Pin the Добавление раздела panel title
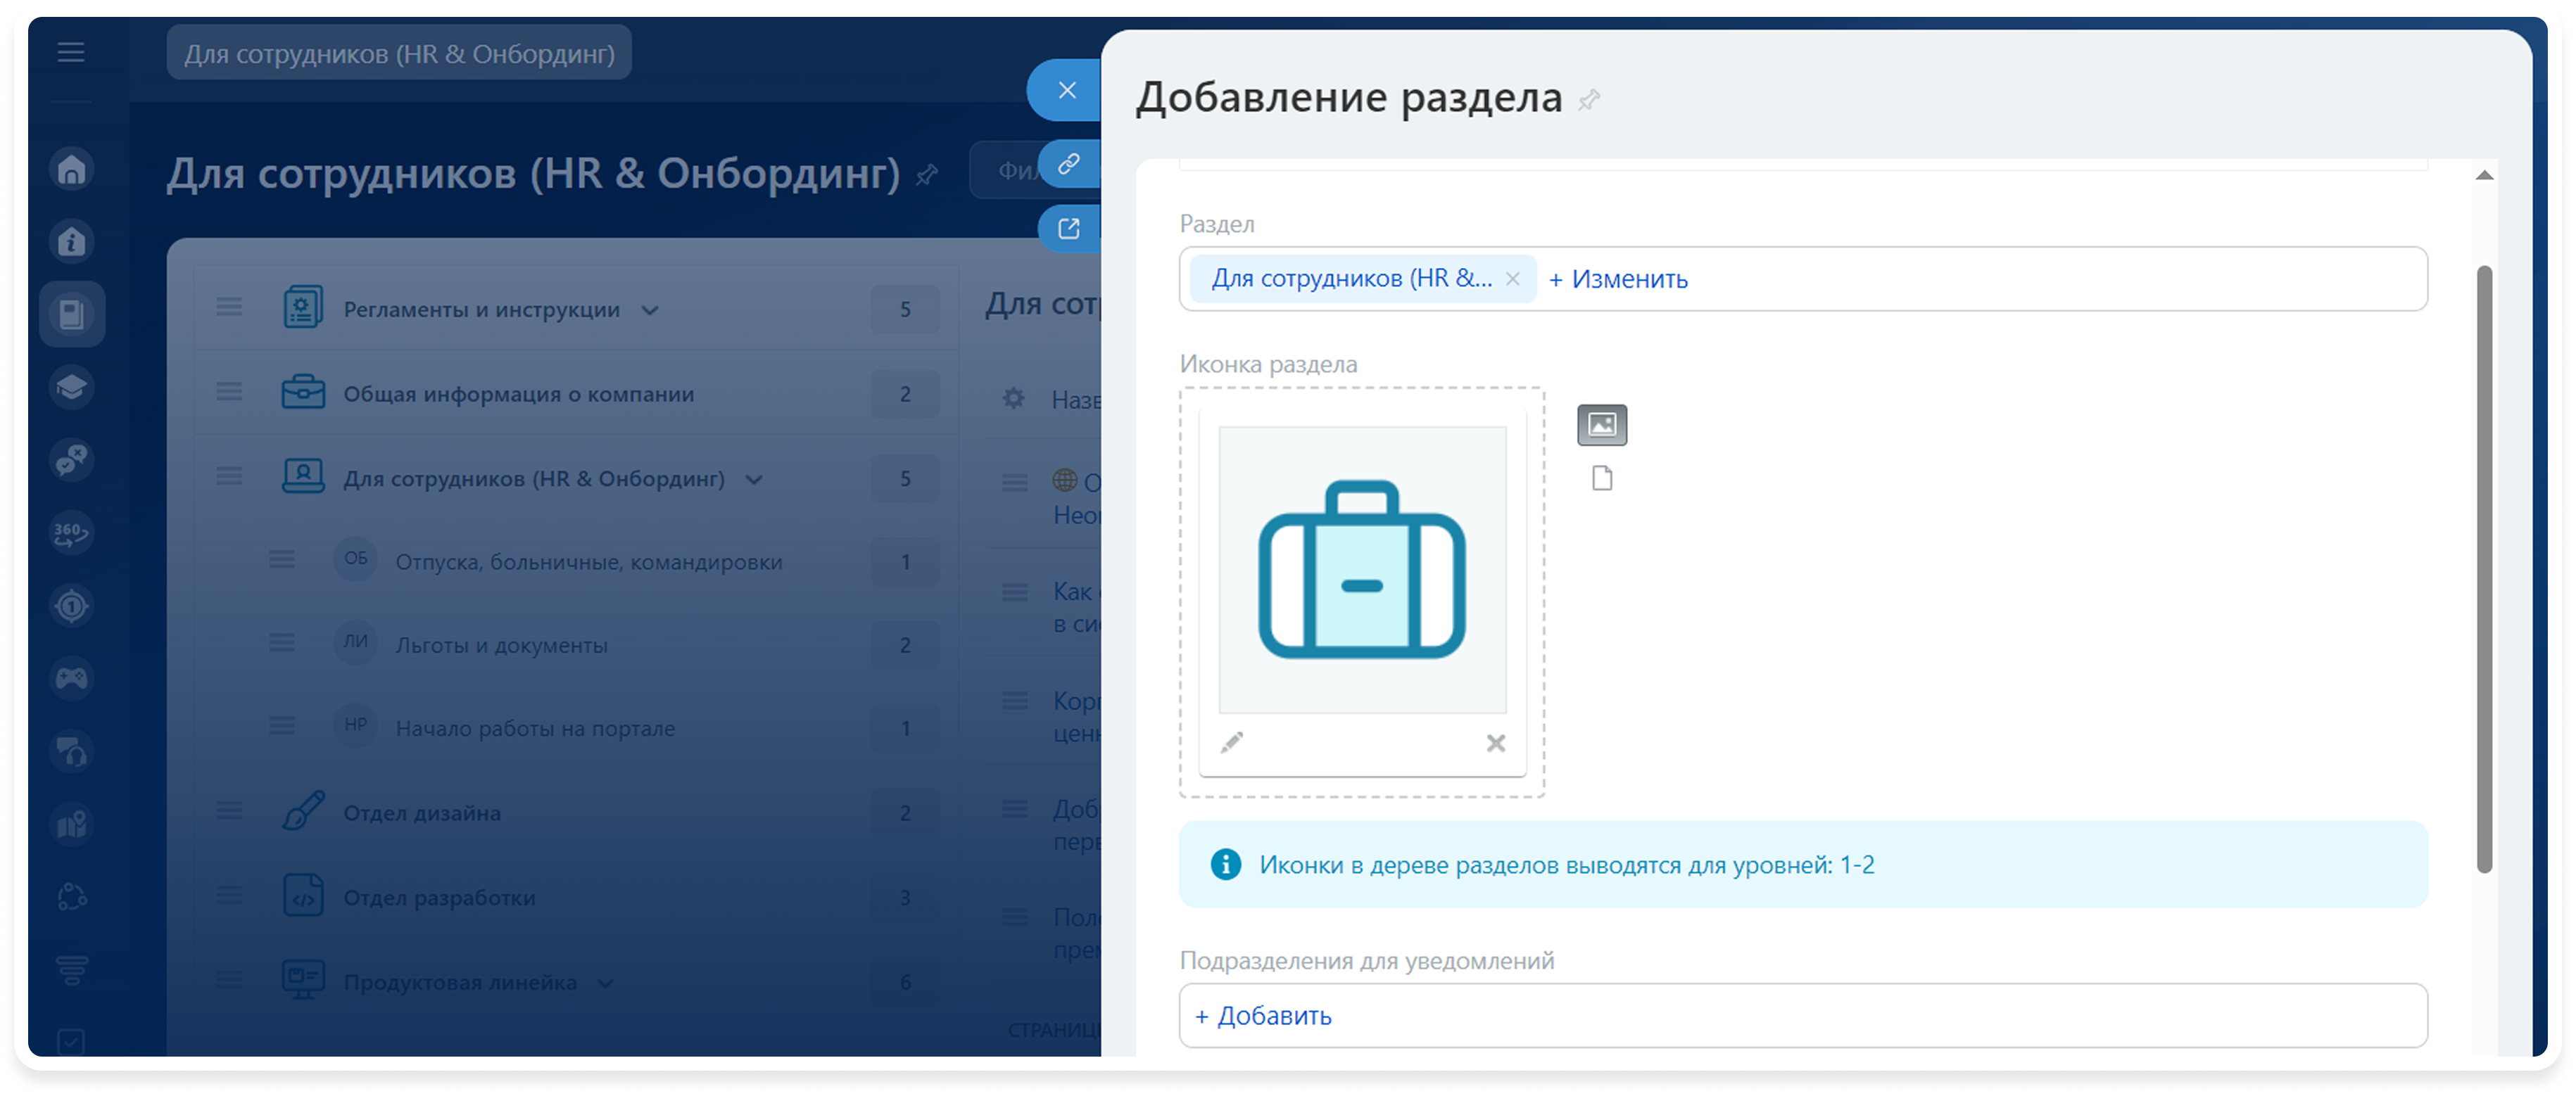This screenshot has width=2576, height=1096. [x=1589, y=100]
